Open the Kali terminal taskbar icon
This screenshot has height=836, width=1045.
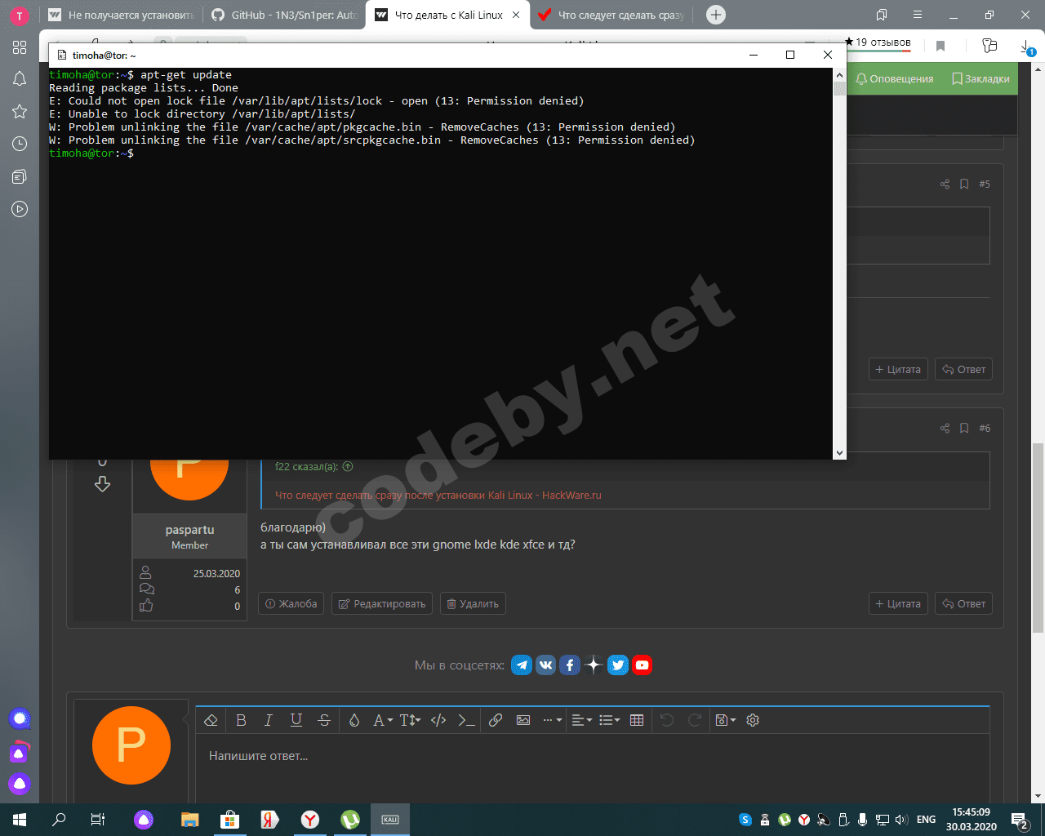(x=390, y=820)
